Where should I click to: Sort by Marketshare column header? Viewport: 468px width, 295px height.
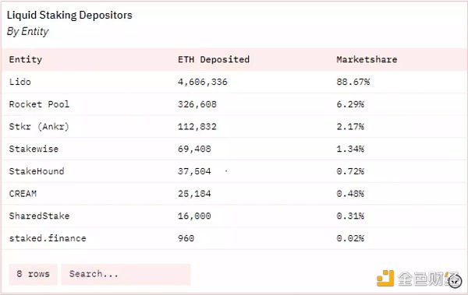click(367, 59)
